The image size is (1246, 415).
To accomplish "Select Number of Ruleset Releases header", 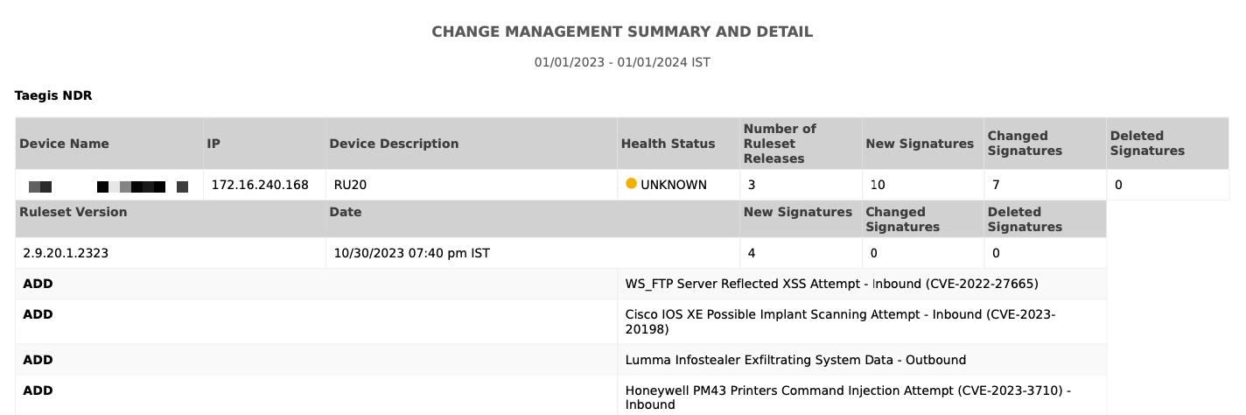I will 780,144.
